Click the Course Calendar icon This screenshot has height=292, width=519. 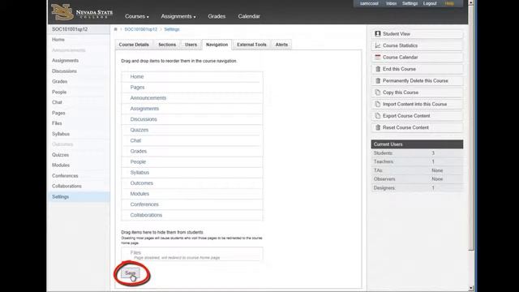tap(378, 57)
